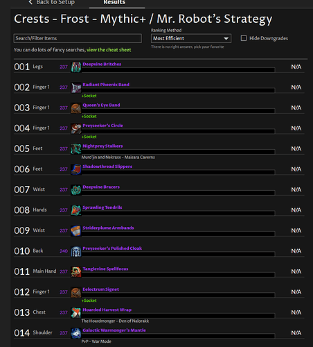Click the Most Efficient dropdown arrow
The height and width of the screenshot is (347, 313).
coord(226,39)
